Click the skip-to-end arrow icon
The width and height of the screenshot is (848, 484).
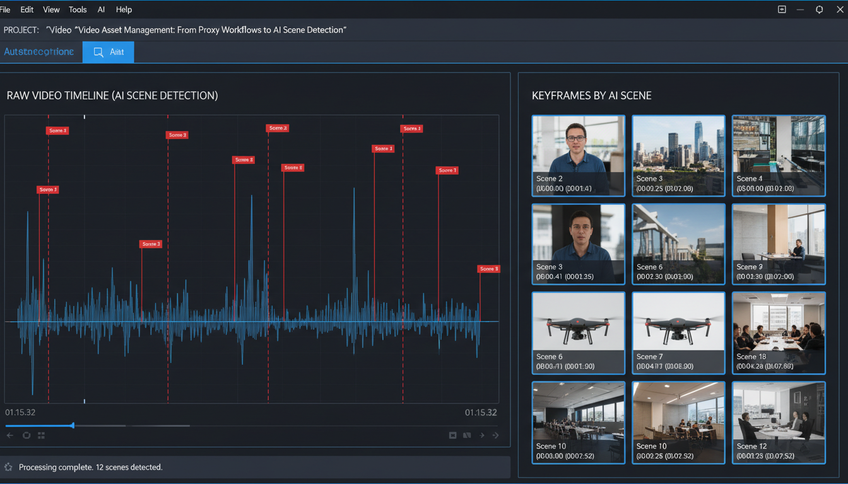click(x=496, y=435)
